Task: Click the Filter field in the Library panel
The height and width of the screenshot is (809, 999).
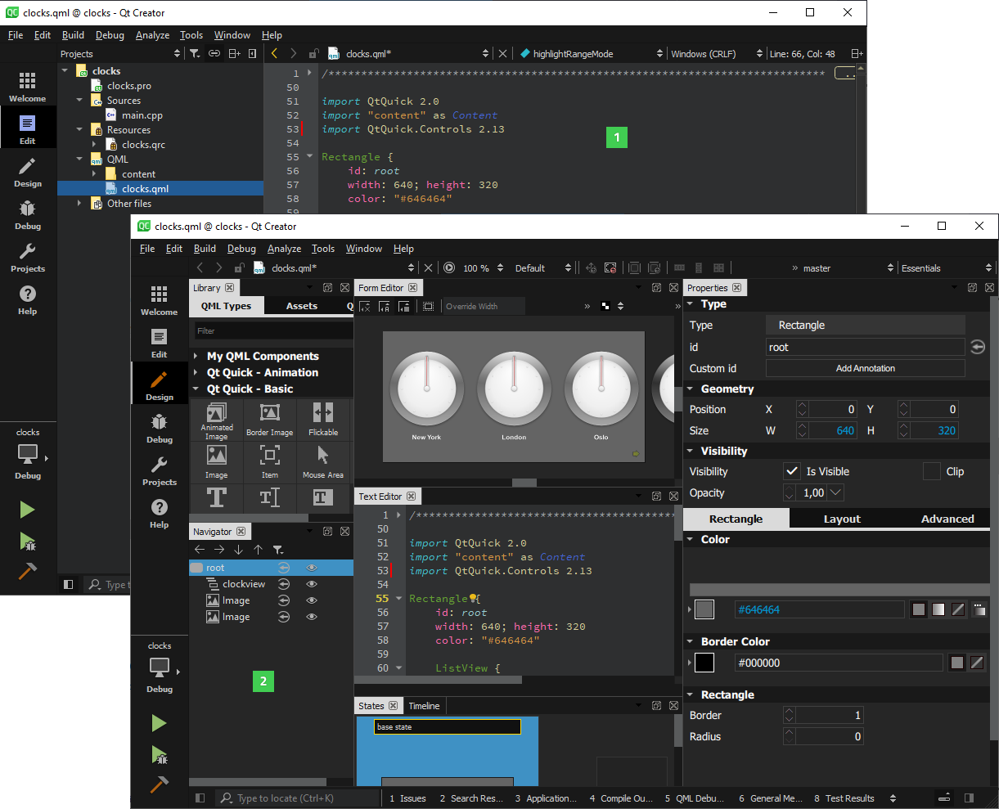Action: pos(272,330)
